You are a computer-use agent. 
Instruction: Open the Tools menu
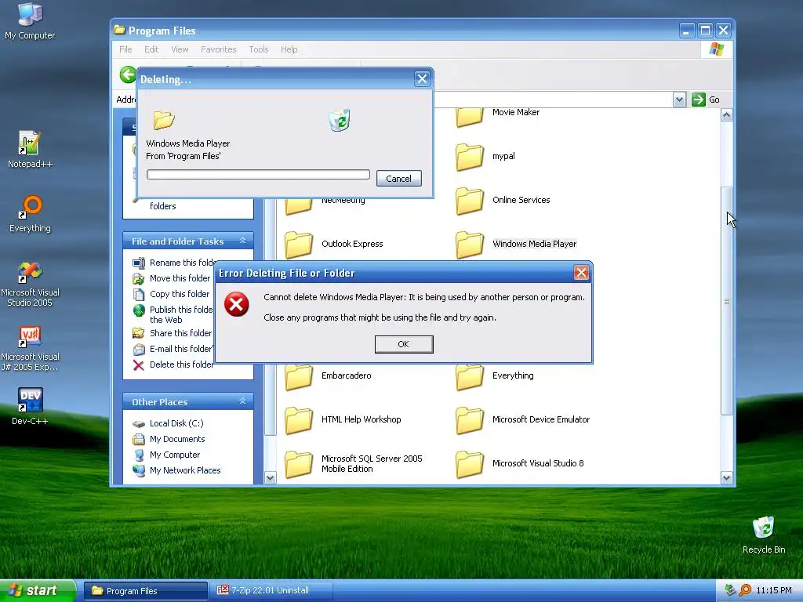pos(259,49)
